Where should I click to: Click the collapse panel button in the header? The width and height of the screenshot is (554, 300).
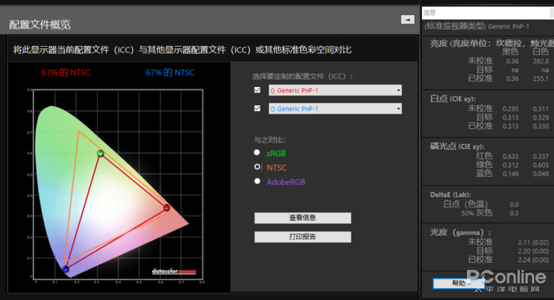[x=408, y=20]
